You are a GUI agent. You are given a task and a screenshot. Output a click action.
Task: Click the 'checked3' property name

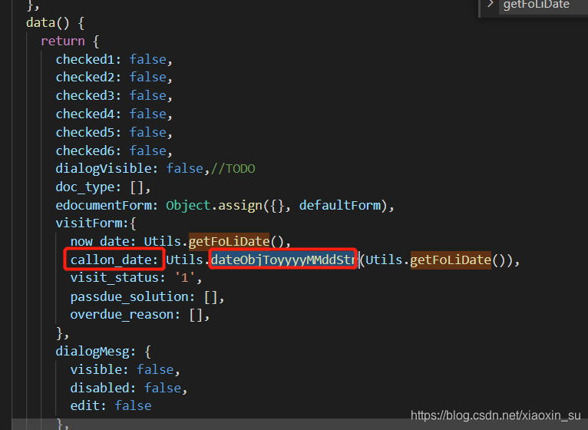coord(85,96)
